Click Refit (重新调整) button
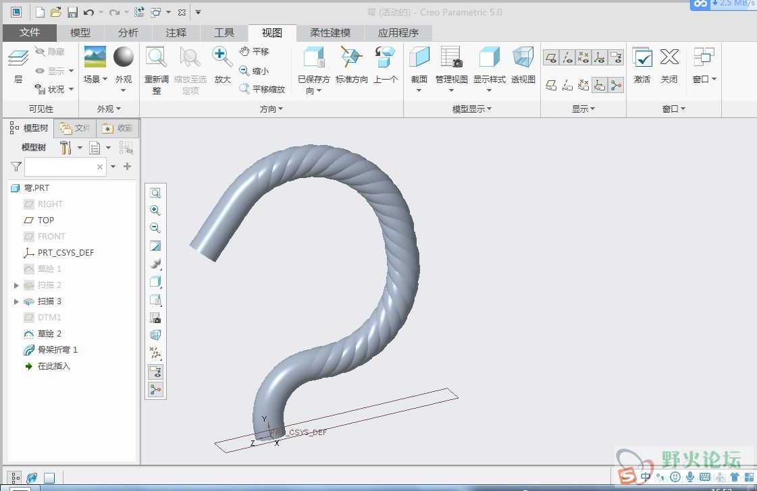Image resolution: width=757 pixels, height=491 pixels. [x=157, y=70]
